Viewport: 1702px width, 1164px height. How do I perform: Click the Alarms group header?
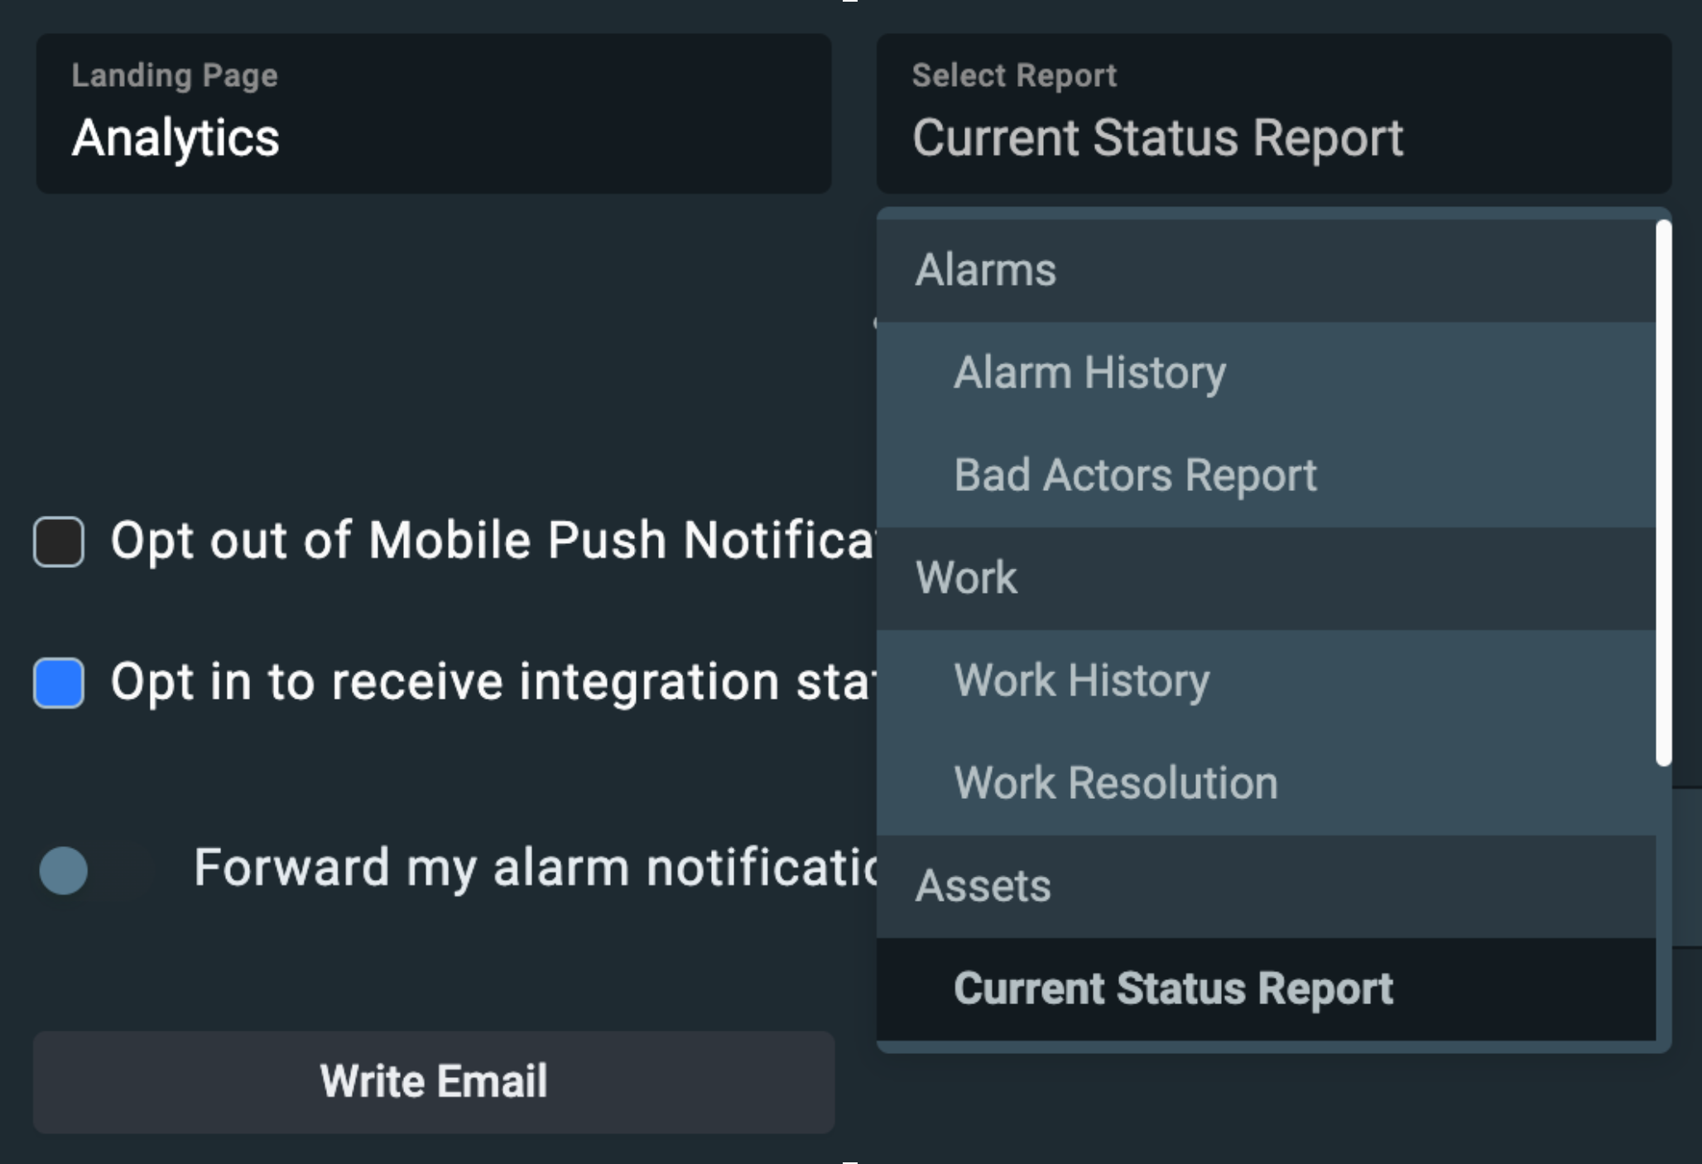(985, 270)
